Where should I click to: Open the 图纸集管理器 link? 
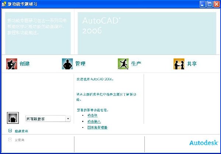click(97, 127)
